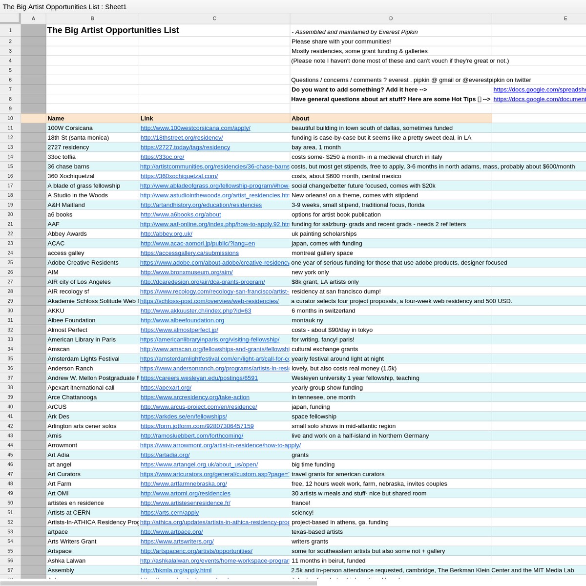Select the 'Albee Foundation' cell
This screenshot has width=586, height=586.
(x=92, y=320)
